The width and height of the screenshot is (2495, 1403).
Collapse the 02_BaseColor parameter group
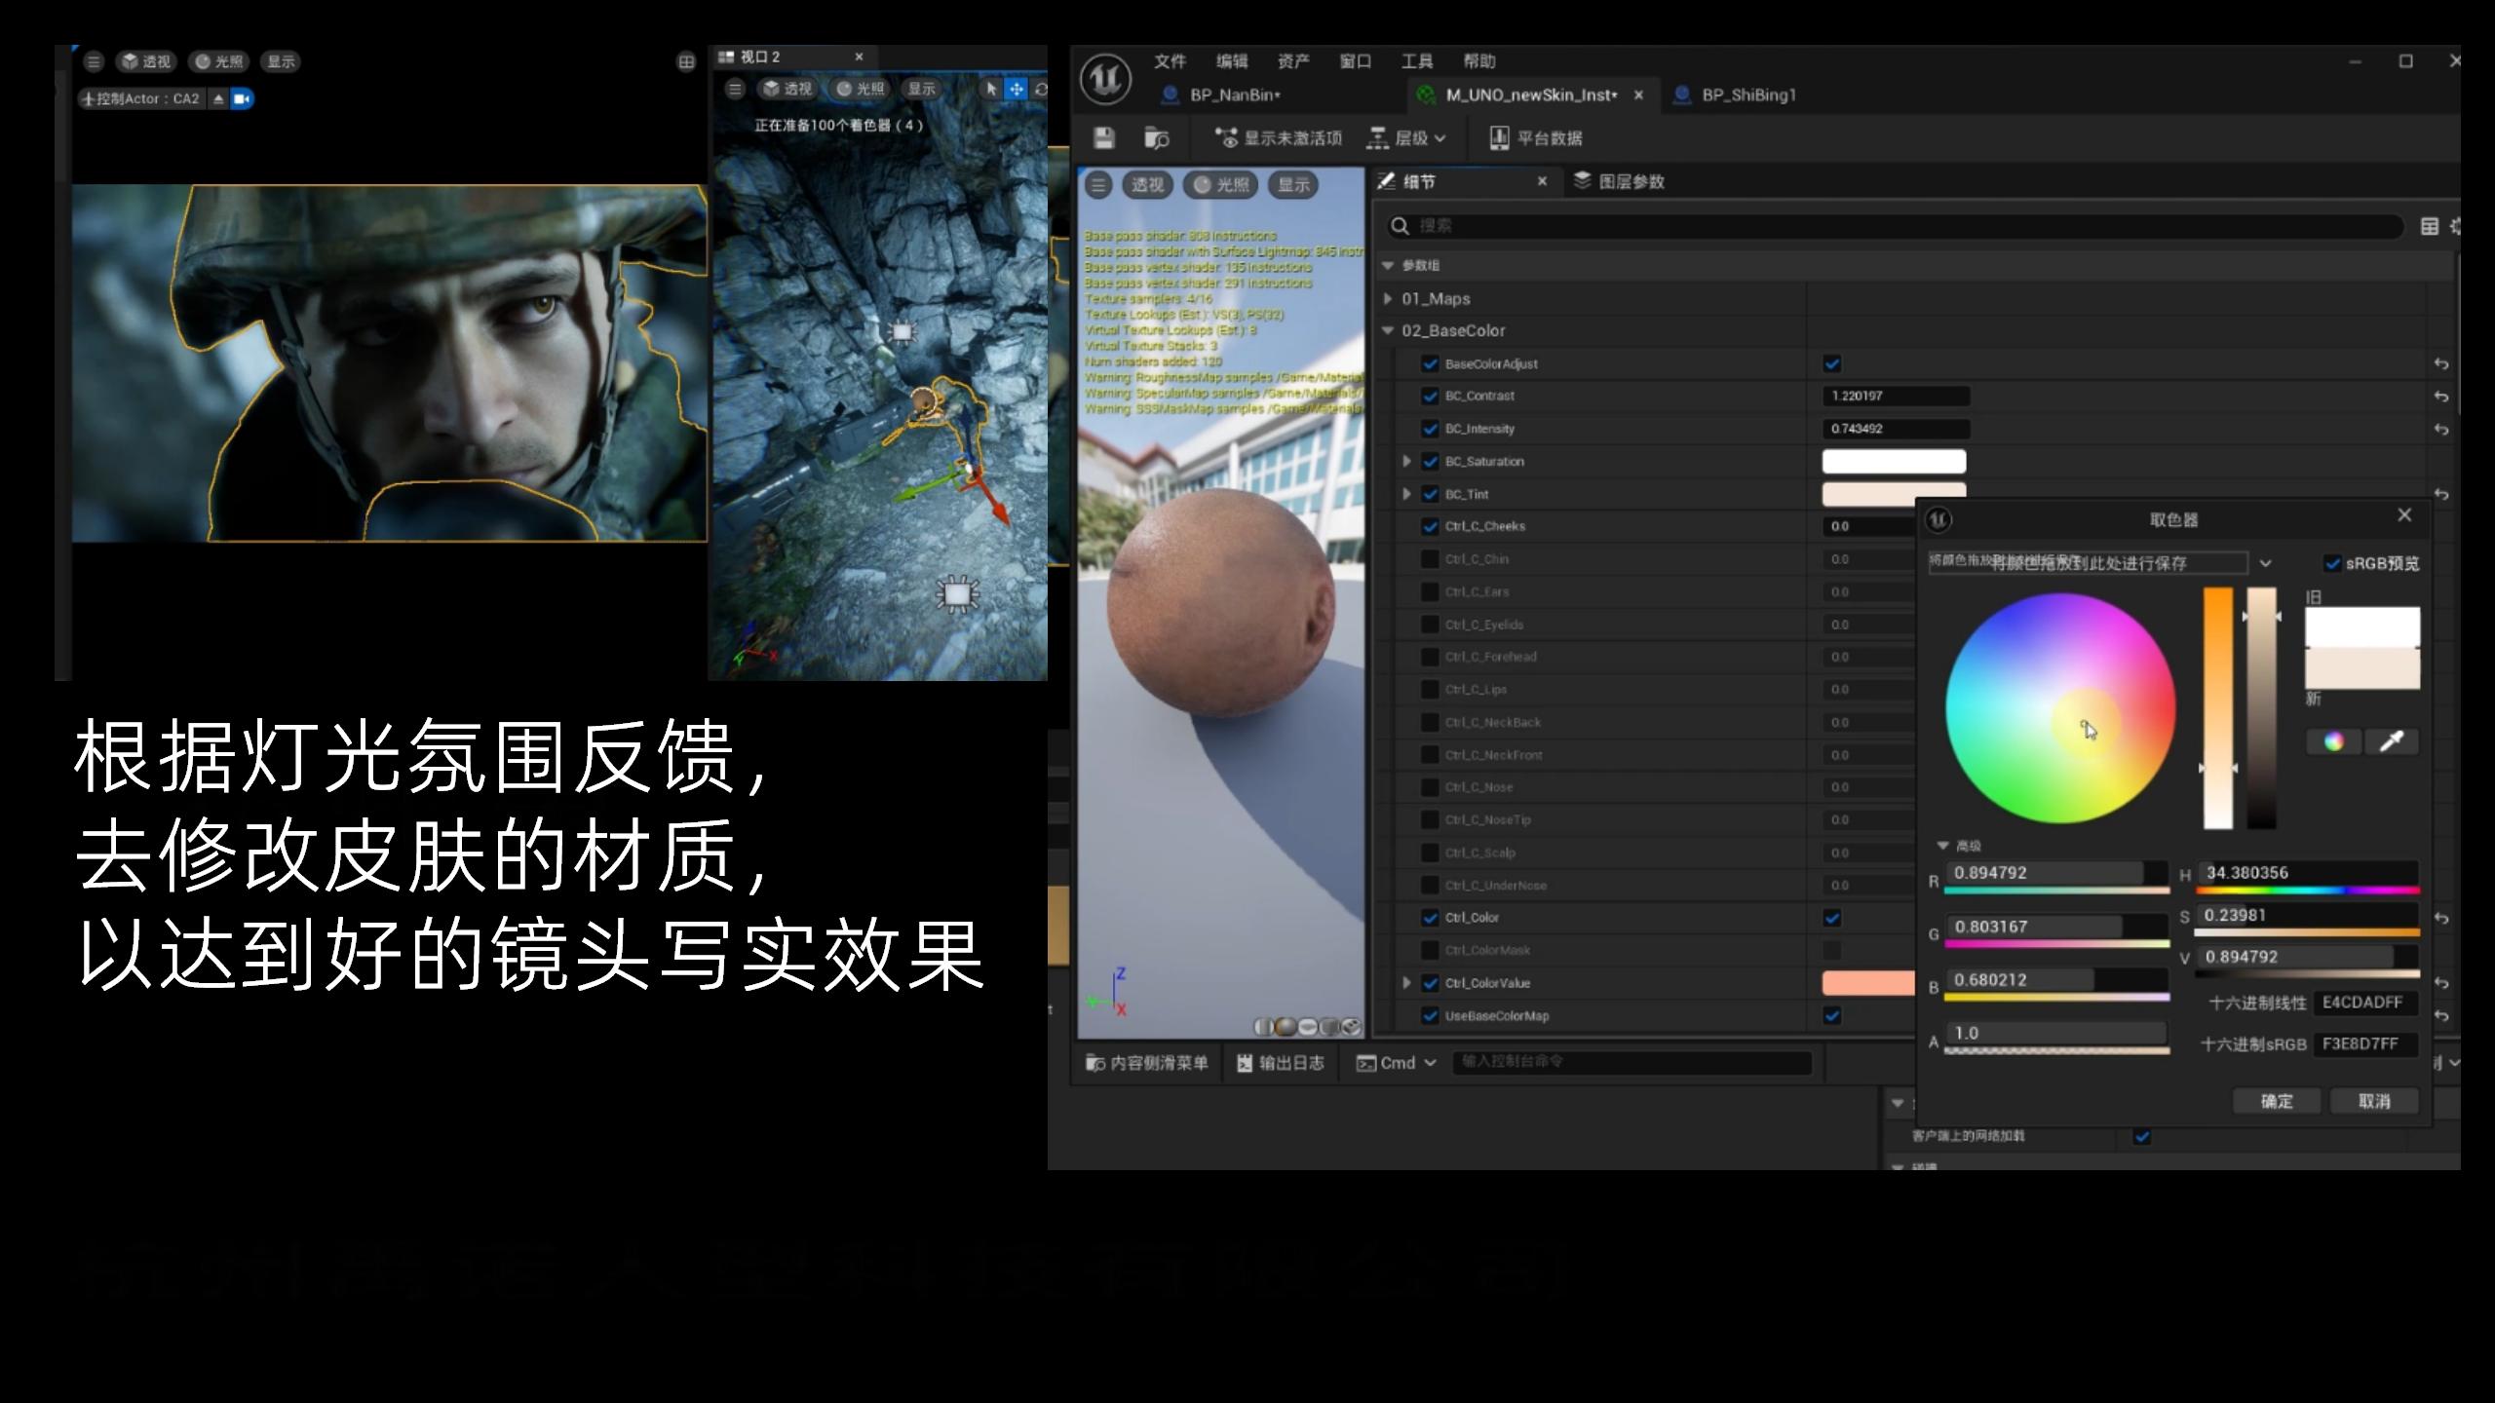pos(1388,331)
